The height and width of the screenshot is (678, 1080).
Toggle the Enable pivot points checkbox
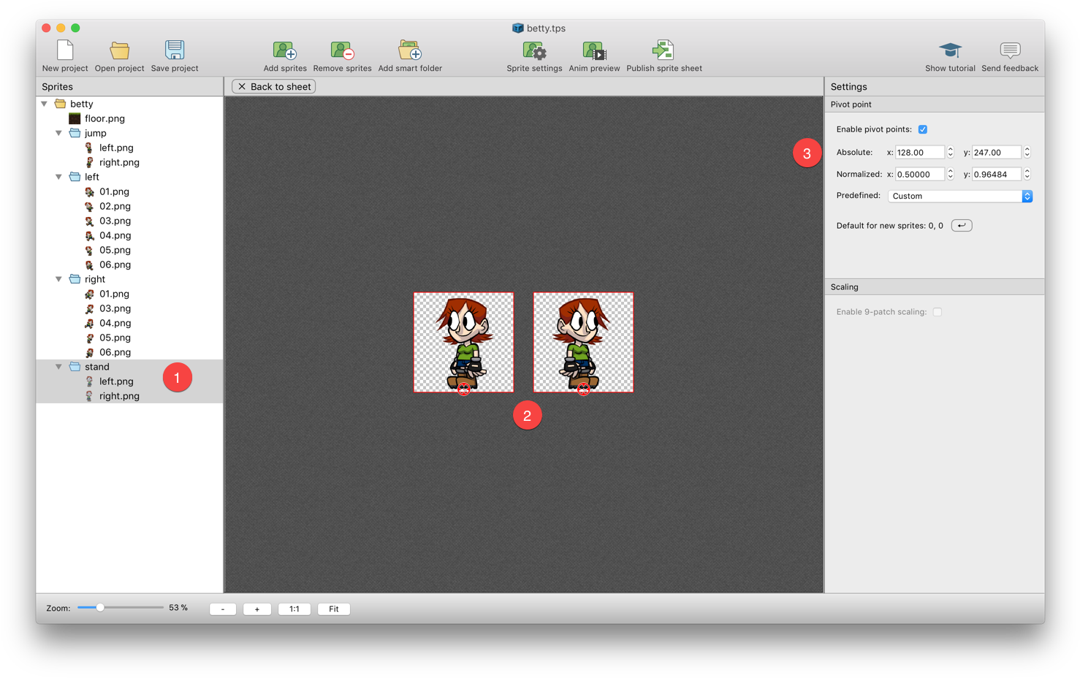tap(923, 129)
